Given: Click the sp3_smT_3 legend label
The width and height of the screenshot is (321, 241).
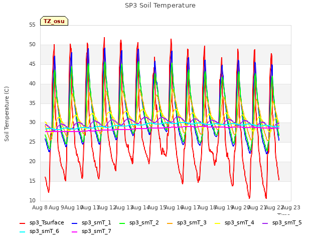Looking at the screenshot, I should pyautogui.click(x=192, y=222).
